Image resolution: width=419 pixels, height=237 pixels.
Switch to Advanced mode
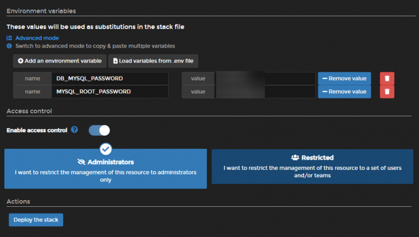click(37, 38)
